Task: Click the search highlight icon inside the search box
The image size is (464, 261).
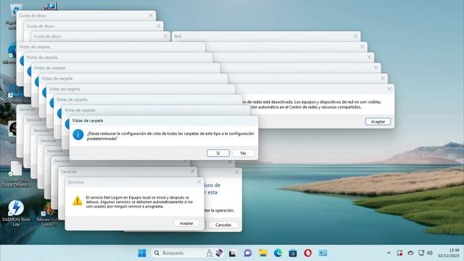Action: [x=215, y=253]
